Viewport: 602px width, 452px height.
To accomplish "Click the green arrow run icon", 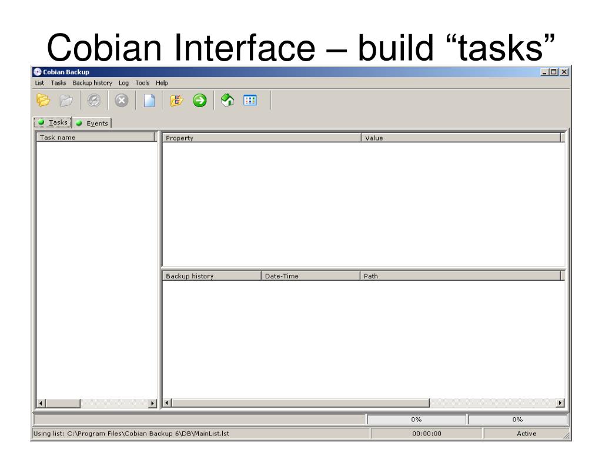I will [200, 101].
